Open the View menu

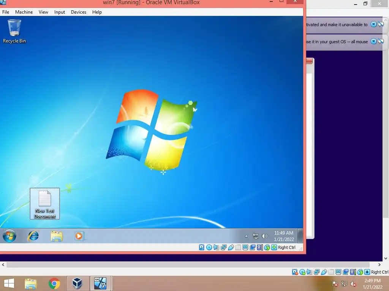coord(43,12)
